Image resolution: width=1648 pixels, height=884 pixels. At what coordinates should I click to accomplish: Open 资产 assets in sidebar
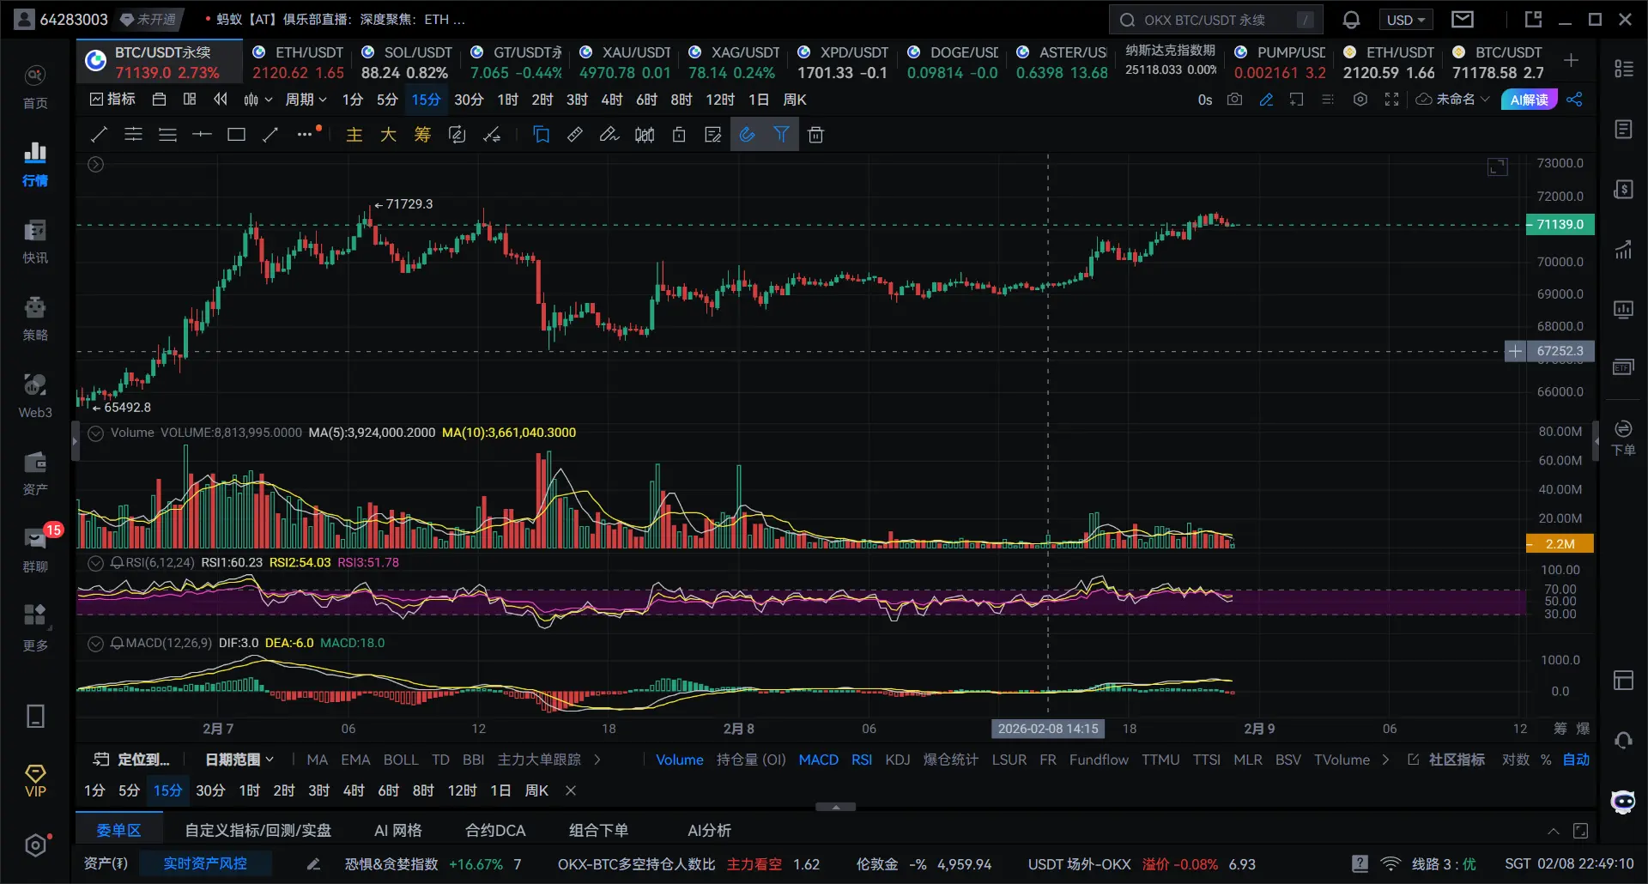[35, 474]
